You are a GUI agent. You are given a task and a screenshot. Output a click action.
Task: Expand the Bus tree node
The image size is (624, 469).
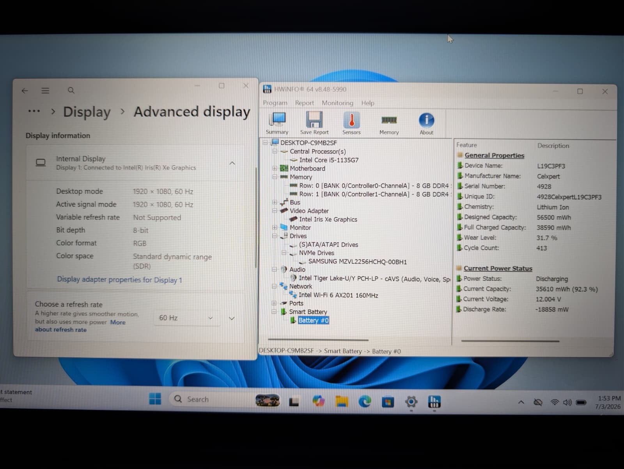click(275, 202)
